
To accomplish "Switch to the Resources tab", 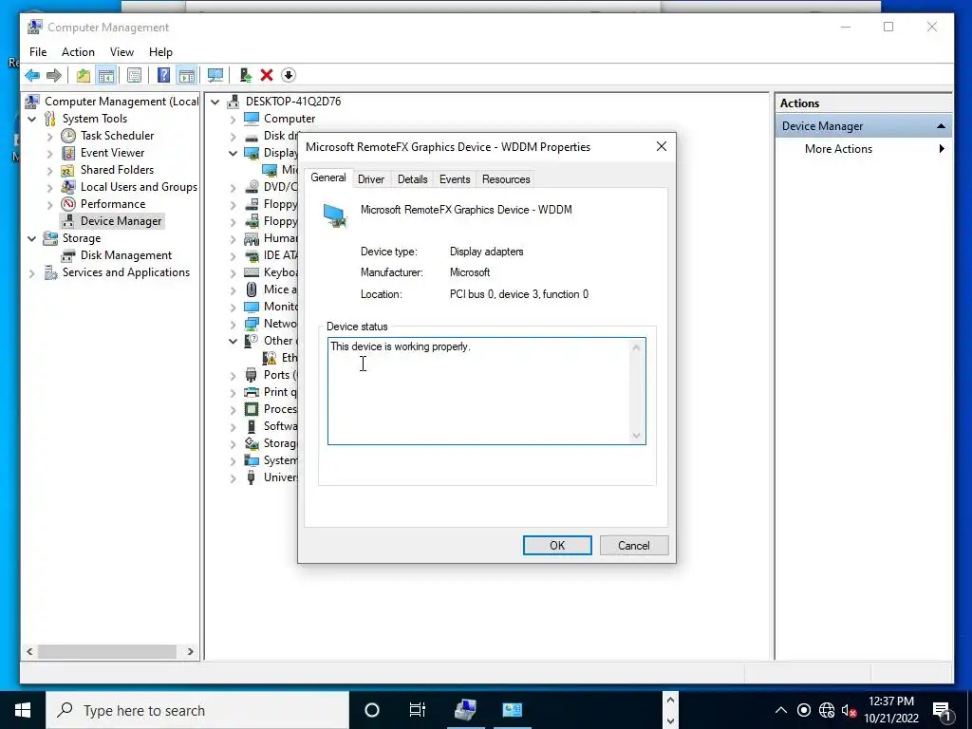I will point(506,179).
